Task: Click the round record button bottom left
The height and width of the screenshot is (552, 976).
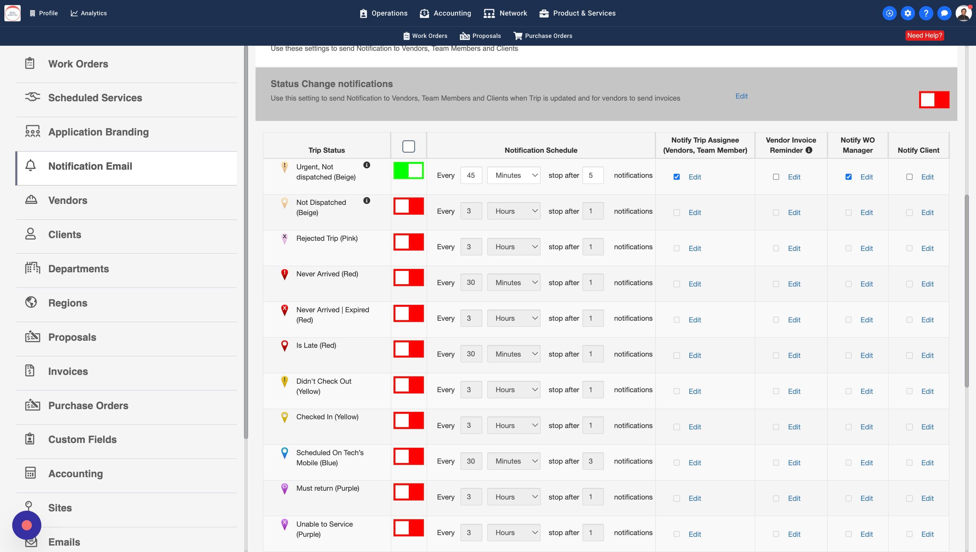Action: pos(26,525)
